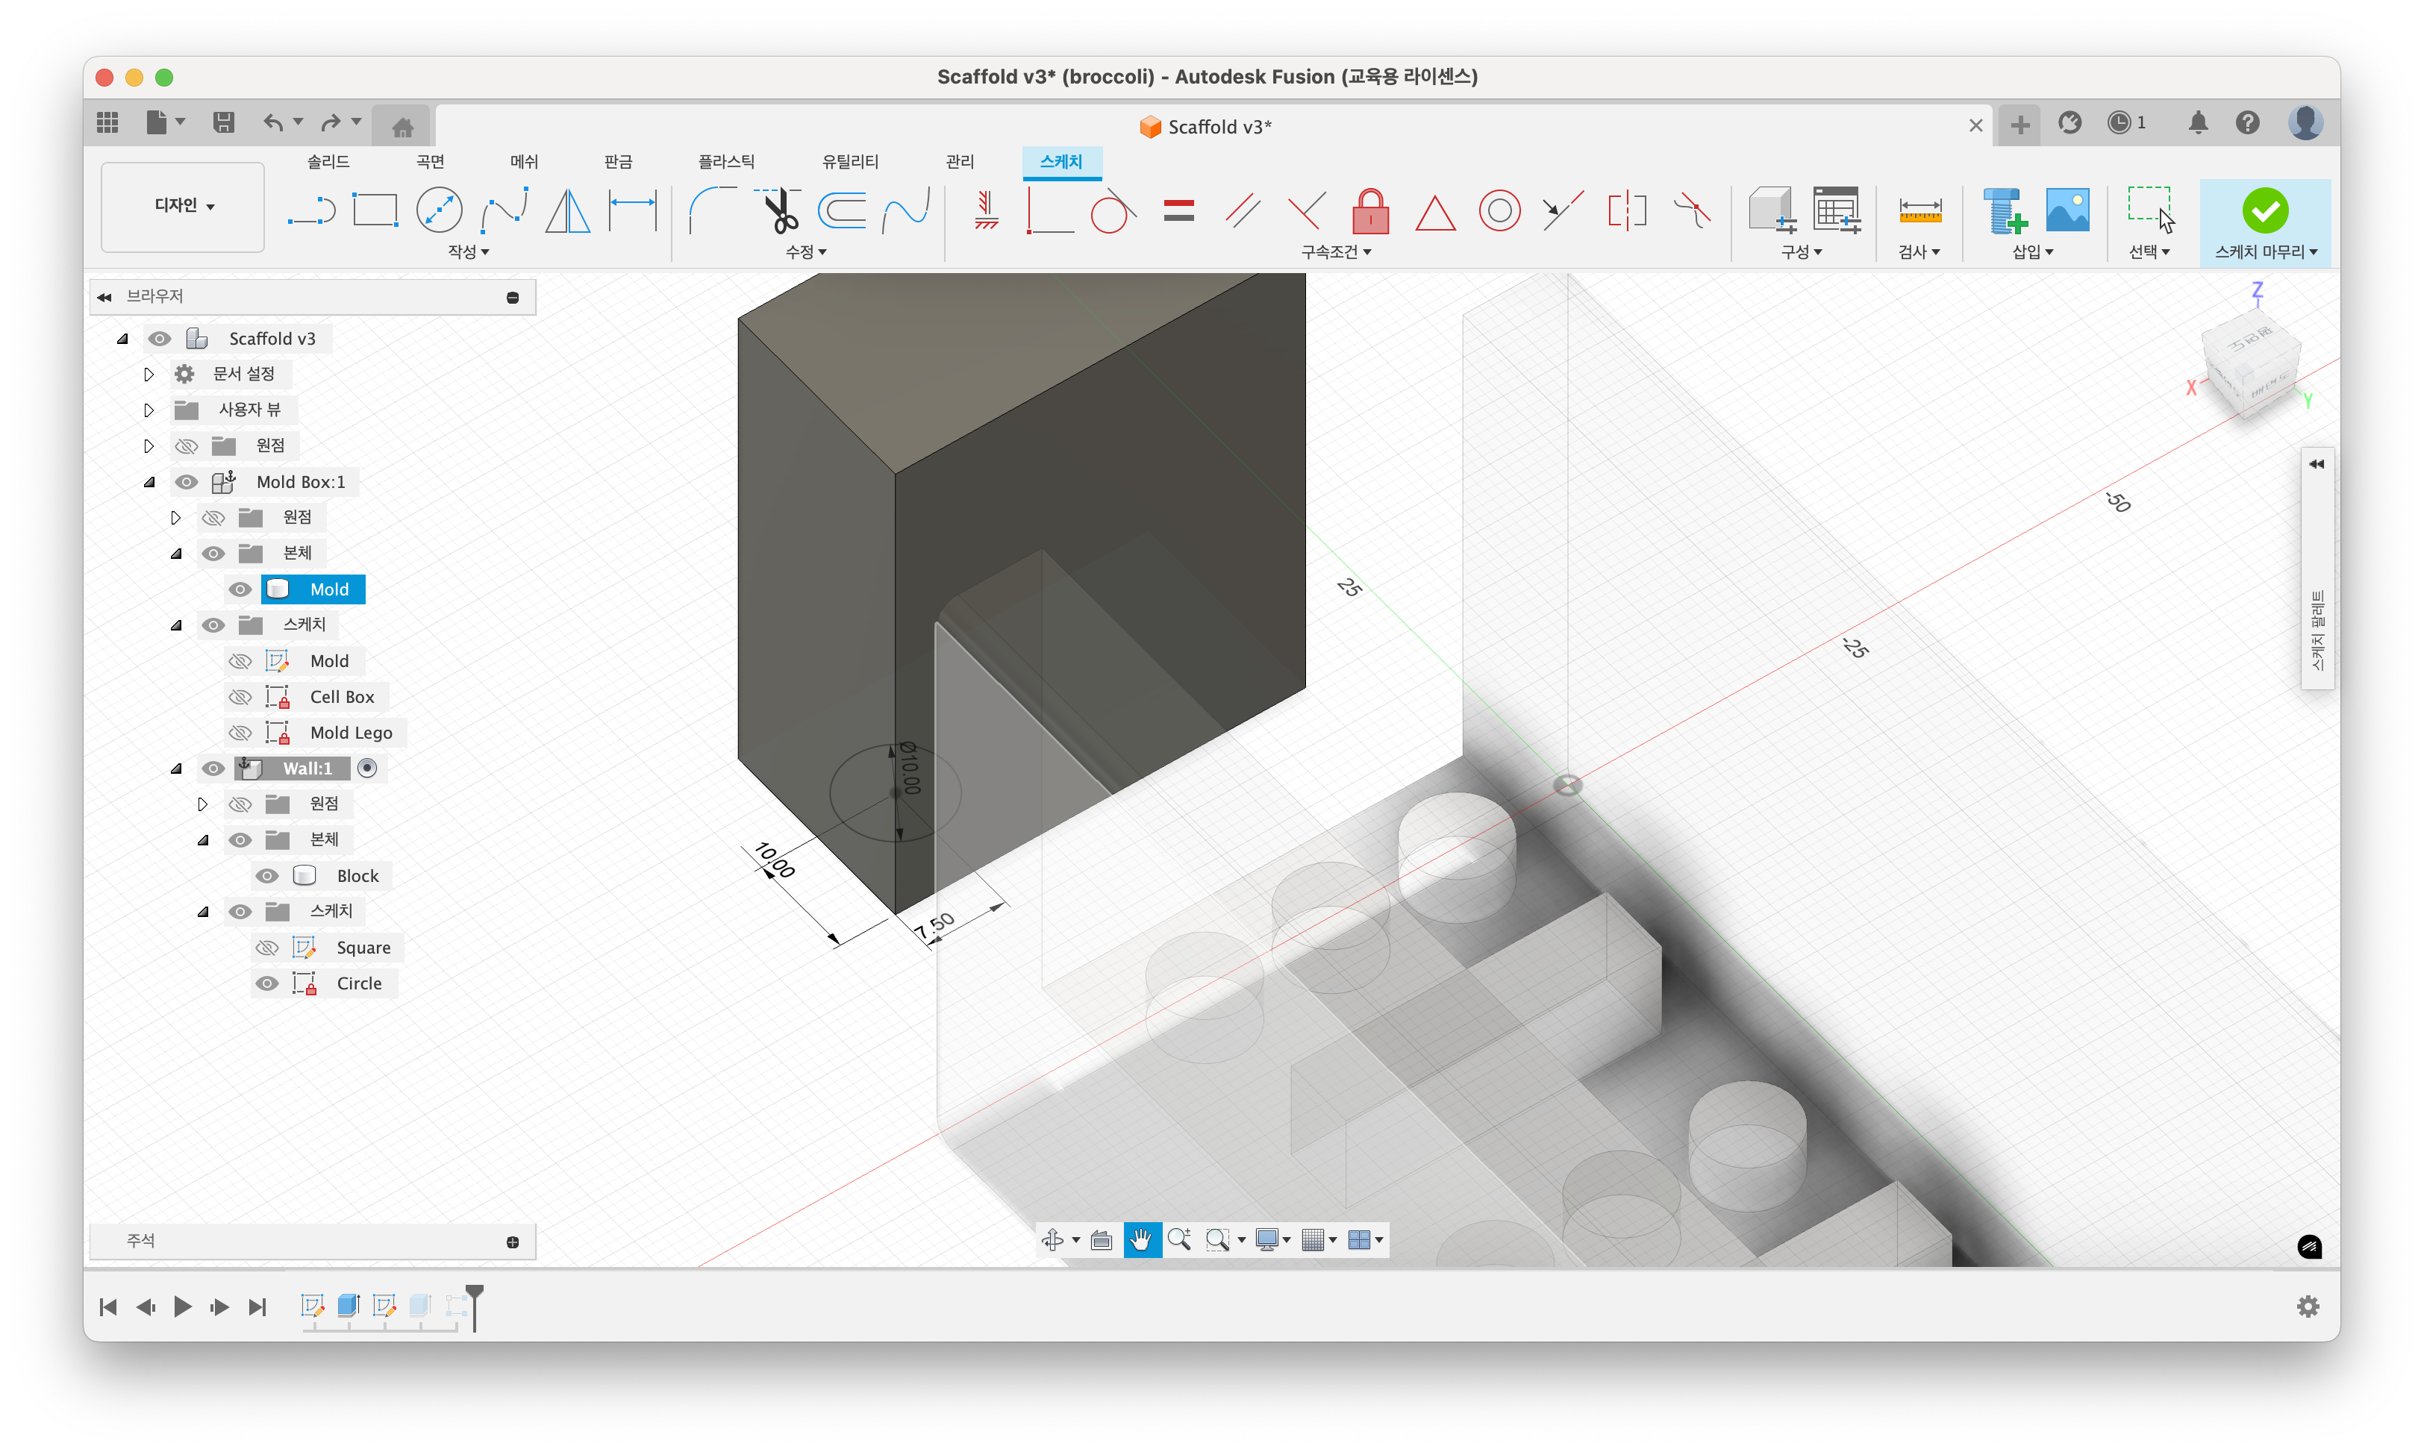Select the Mirror triangle tool
Viewport: 2424px width, 1452px height.
[568, 210]
